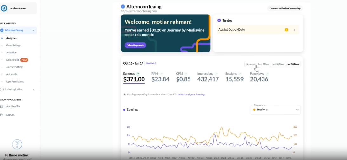347x160 pixels.
Task: Select the Last 30 Days range
Action: click(x=278, y=64)
